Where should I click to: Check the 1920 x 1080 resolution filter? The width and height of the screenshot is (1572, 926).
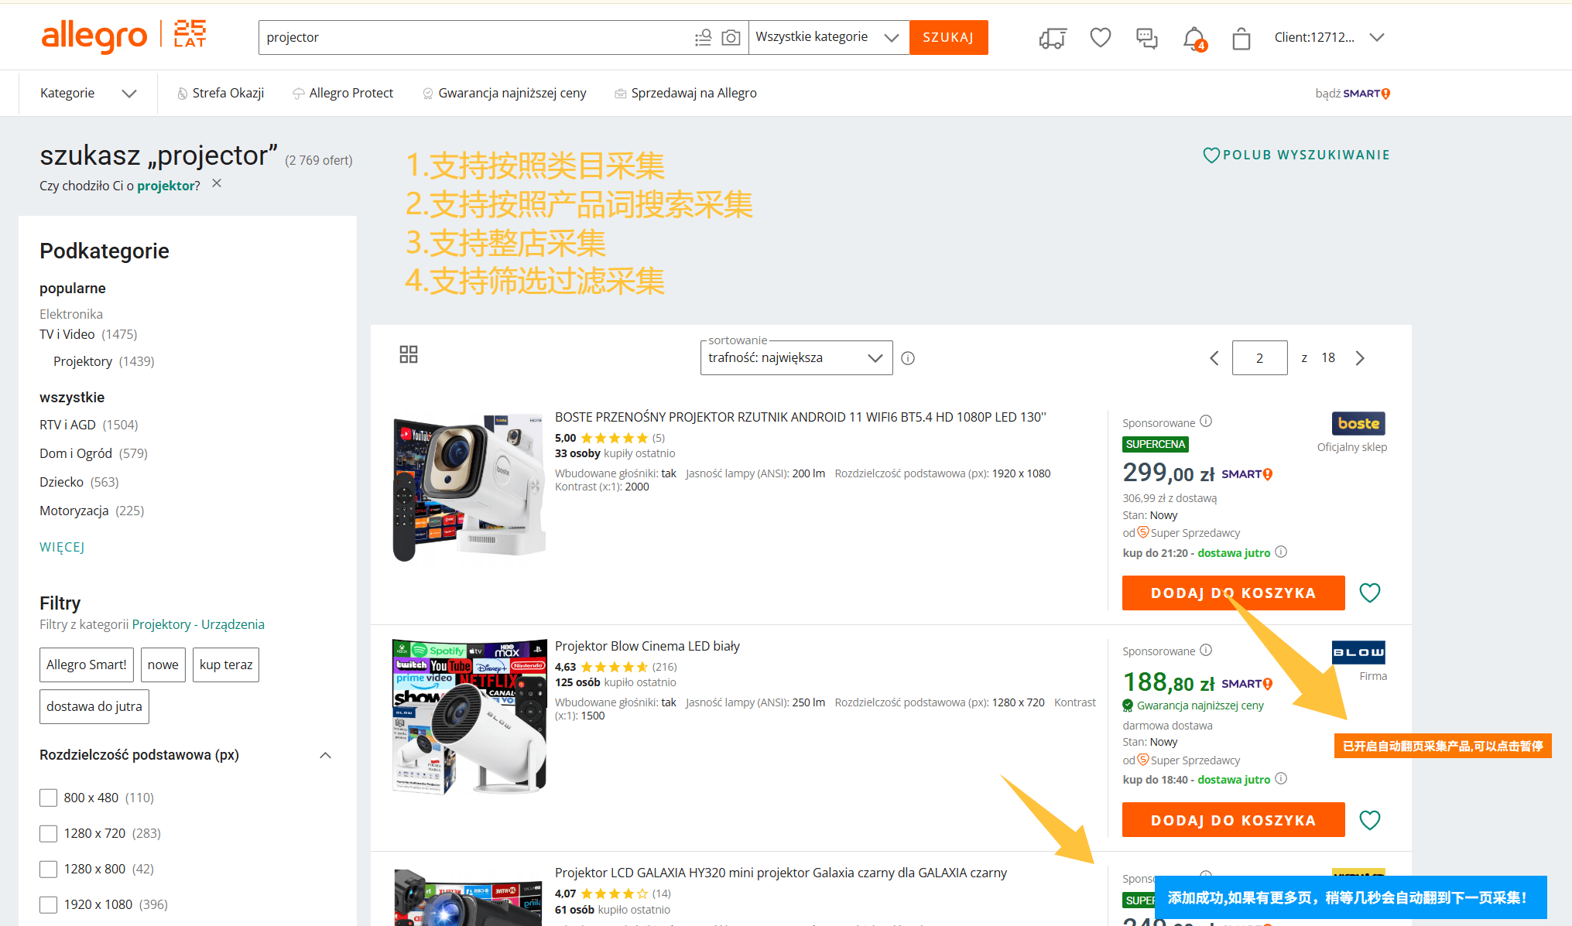click(48, 904)
